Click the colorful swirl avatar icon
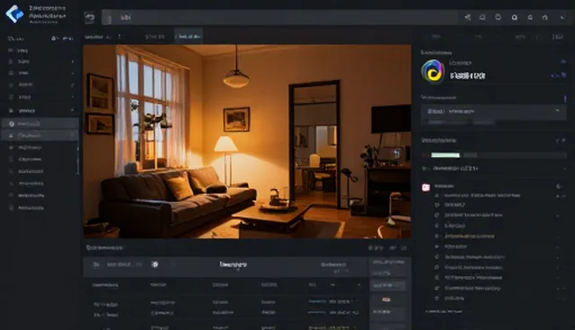 click(433, 72)
